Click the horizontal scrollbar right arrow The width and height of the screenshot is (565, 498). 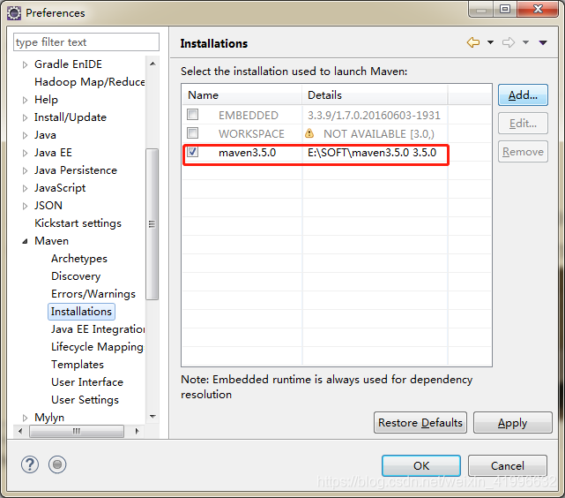coord(137,431)
